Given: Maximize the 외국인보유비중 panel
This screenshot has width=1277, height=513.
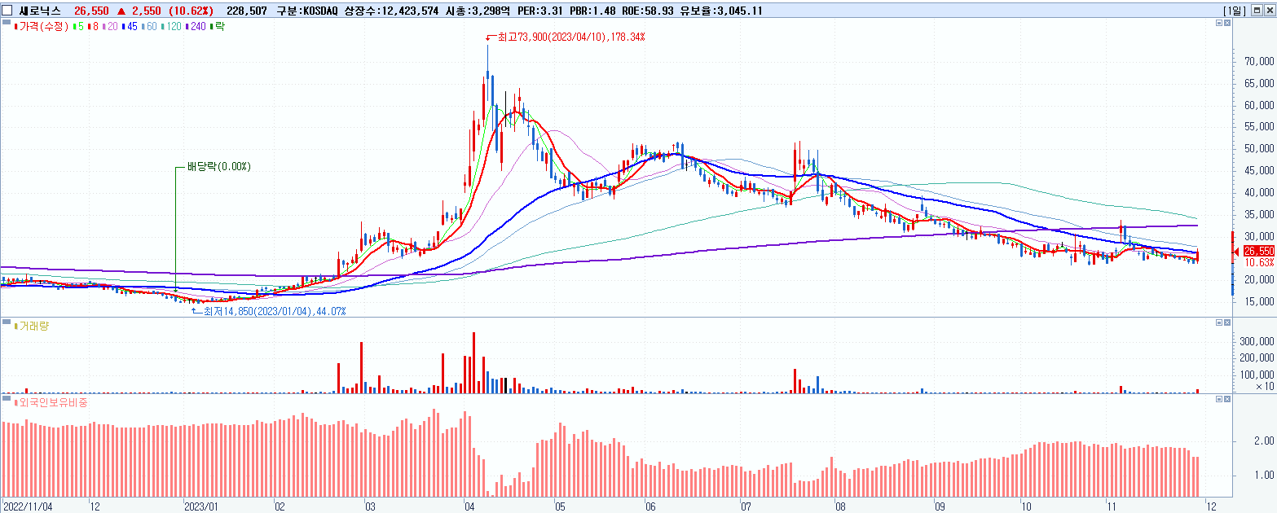Looking at the screenshot, I should [1219, 399].
